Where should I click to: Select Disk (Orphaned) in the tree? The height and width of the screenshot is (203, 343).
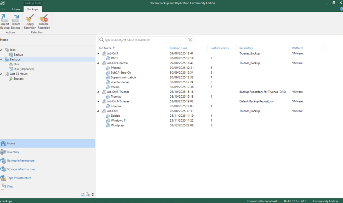pyautogui.click(x=24, y=69)
